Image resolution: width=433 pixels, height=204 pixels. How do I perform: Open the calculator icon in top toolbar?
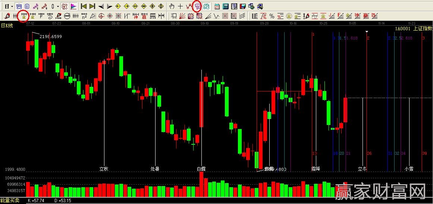(226, 6)
